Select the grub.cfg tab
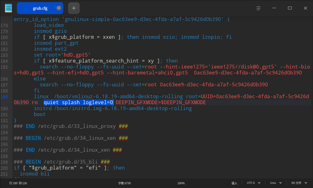 (x=38, y=8)
